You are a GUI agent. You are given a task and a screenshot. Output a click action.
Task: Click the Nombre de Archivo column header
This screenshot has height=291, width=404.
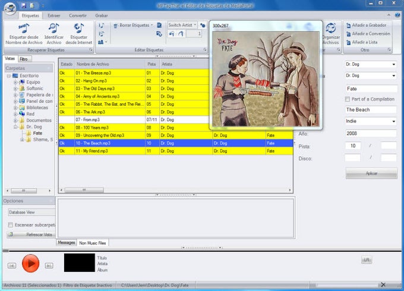(110, 64)
